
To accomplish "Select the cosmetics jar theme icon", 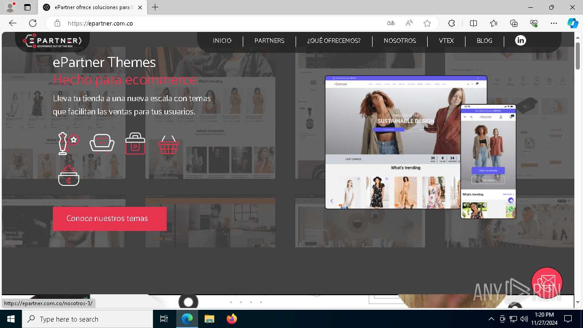I will (x=69, y=176).
